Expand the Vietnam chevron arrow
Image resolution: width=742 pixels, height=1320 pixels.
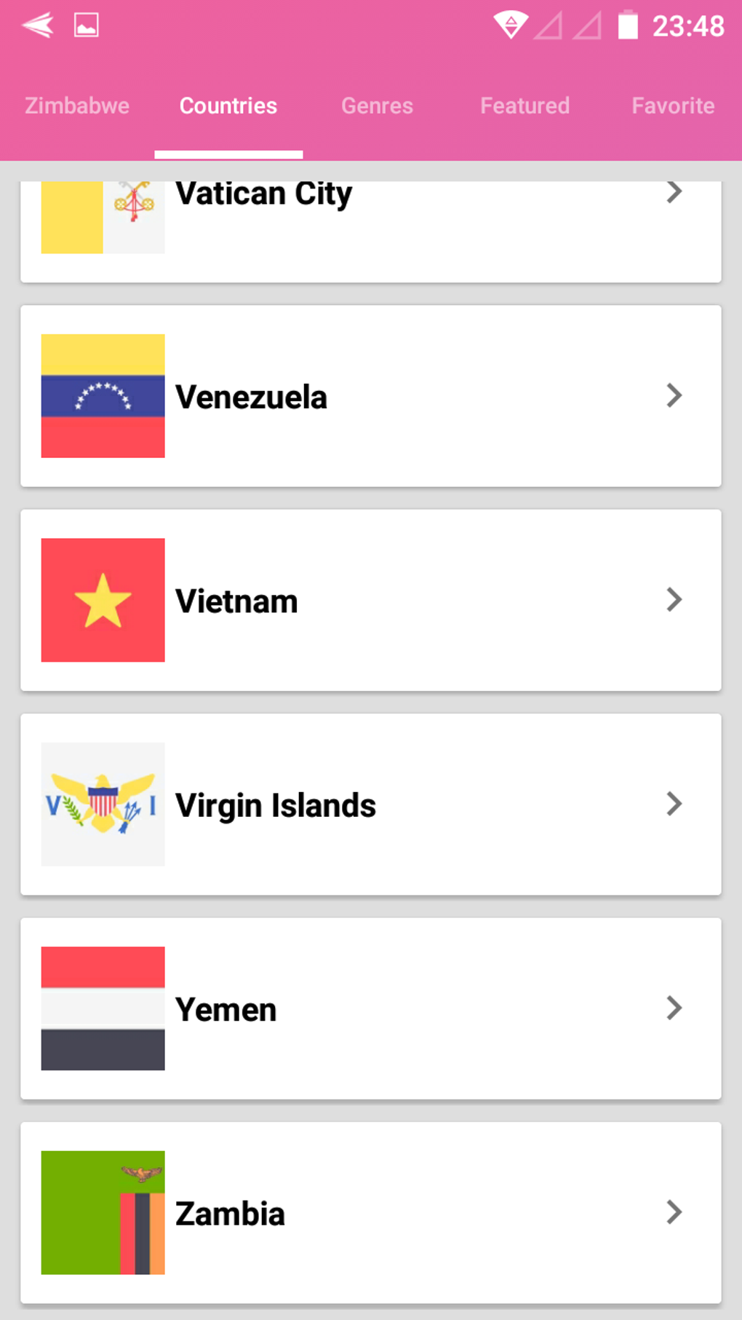coord(674,600)
